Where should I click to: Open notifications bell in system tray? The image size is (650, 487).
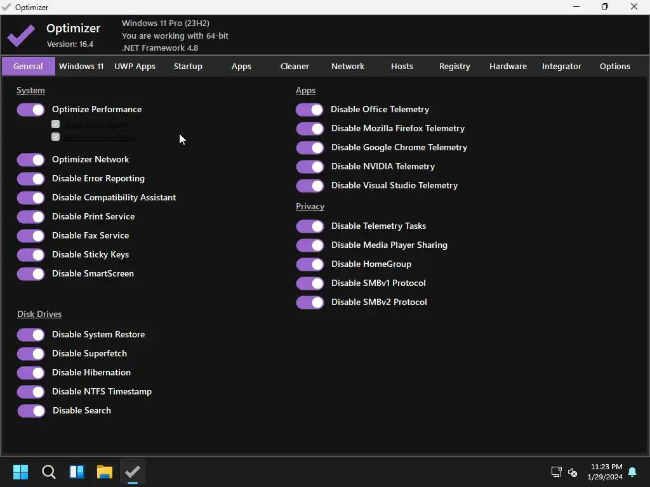tap(633, 472)
